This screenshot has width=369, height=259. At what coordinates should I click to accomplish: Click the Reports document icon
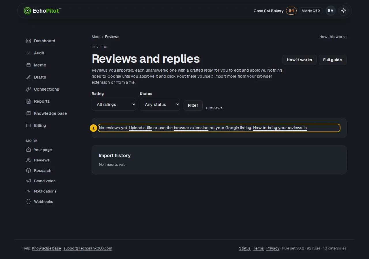(x=29, y=101)
